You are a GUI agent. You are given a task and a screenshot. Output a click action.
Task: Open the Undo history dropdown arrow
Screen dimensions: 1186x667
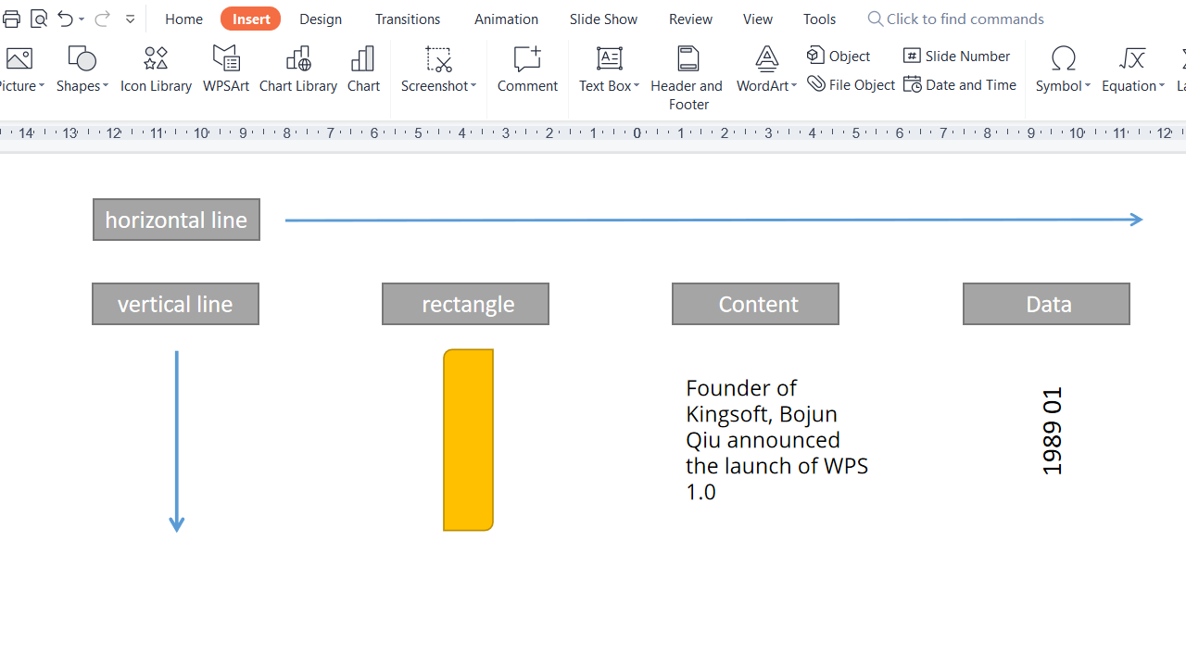point(82,19)
